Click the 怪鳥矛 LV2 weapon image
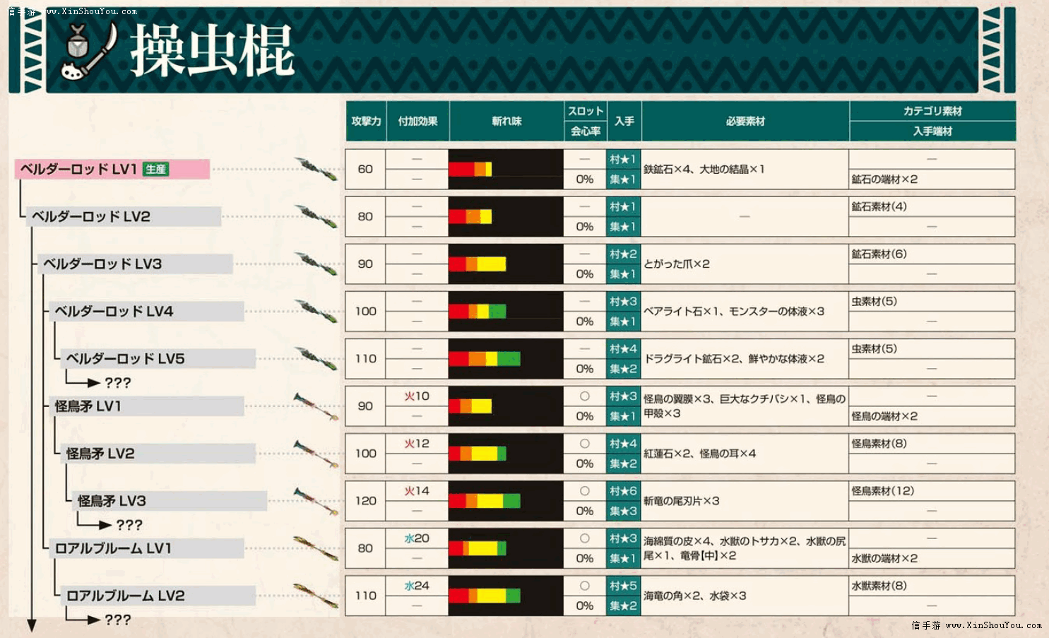This screenshot has height=638, width=1049. pyautogui.click(x=316, y=454)
